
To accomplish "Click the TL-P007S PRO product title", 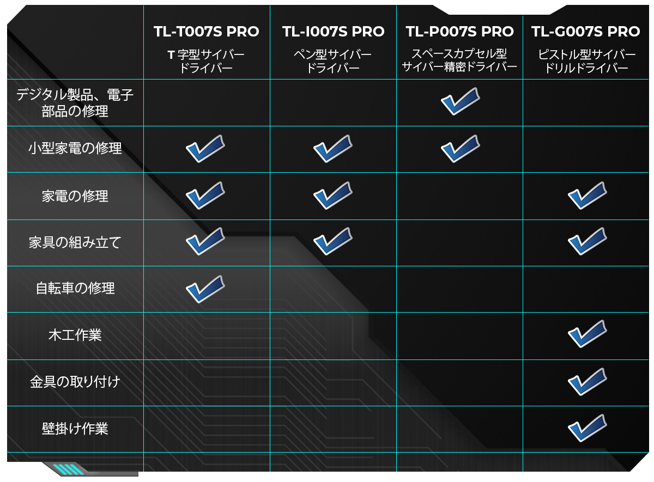I will tap(459, 32).
